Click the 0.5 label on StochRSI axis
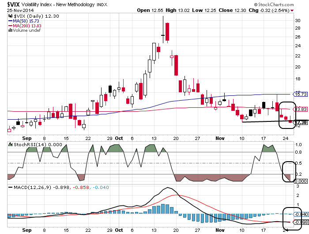 click(x=298, y=163)
